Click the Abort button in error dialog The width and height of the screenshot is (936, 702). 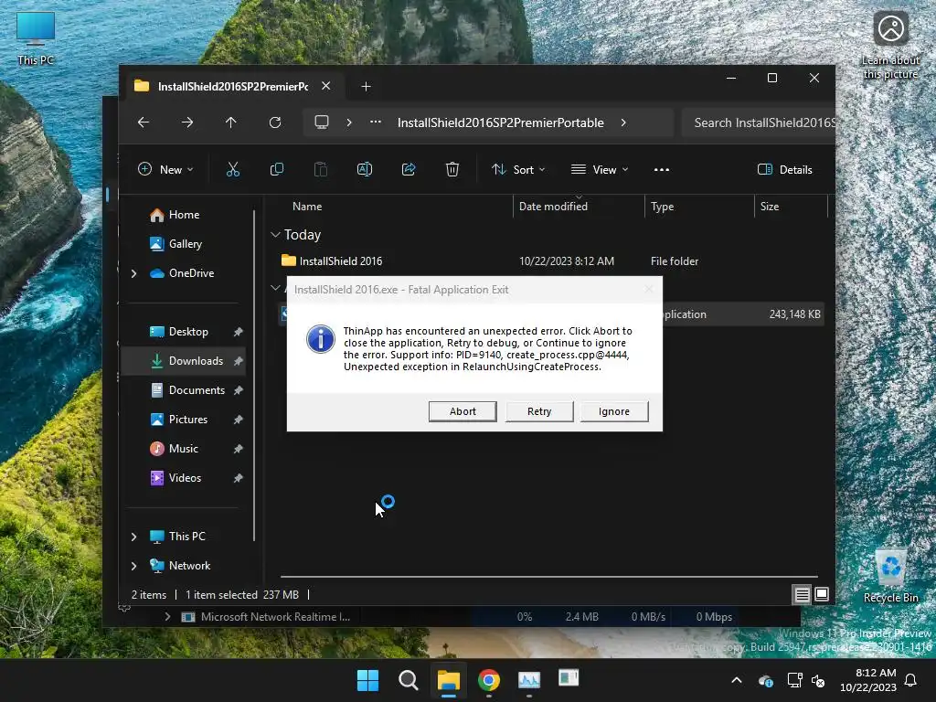(x=463, y=411)
